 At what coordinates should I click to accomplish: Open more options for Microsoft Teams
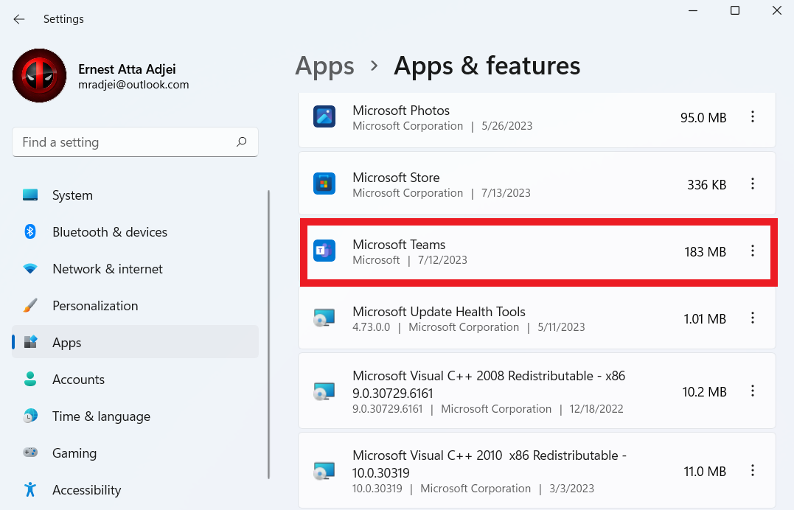pos(753,251)
